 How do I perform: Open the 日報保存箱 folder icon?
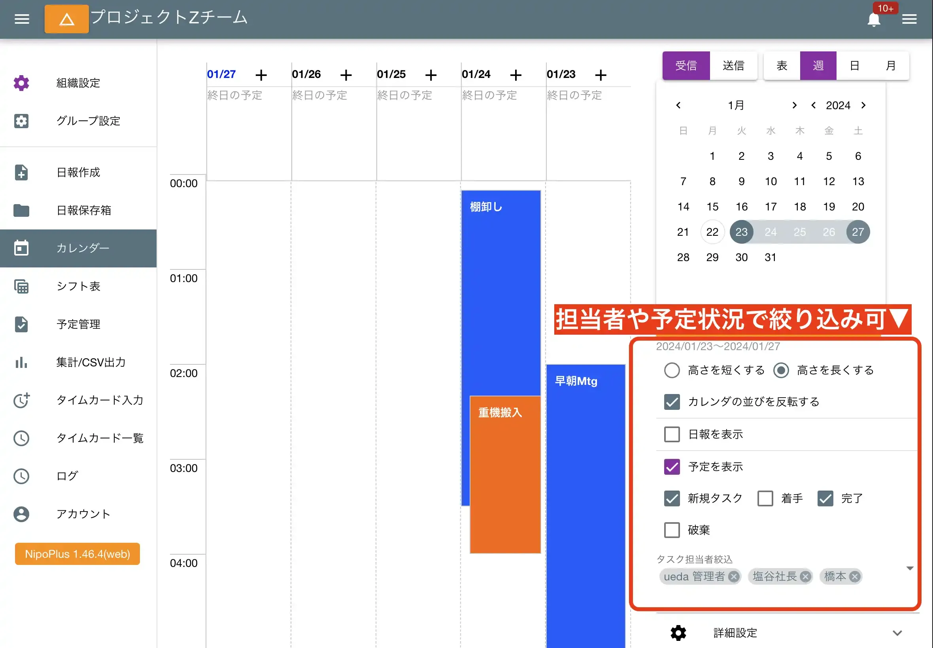point(21,210)
